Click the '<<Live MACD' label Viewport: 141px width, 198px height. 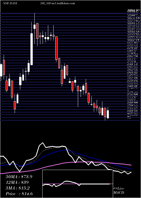coord(119,191)
